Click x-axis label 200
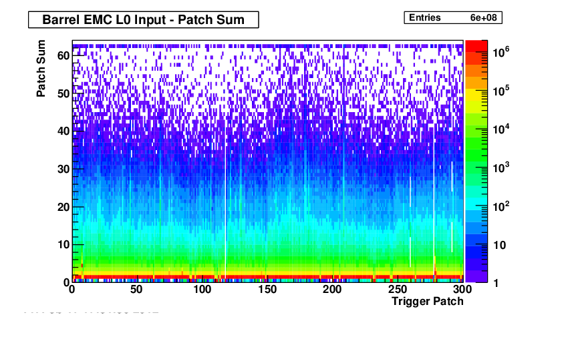This screenshot has width=568, height=345. tap(332, 290)
